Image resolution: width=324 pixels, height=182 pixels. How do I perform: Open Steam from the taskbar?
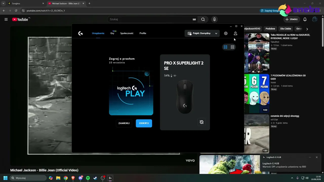click(x=95, y=178)
